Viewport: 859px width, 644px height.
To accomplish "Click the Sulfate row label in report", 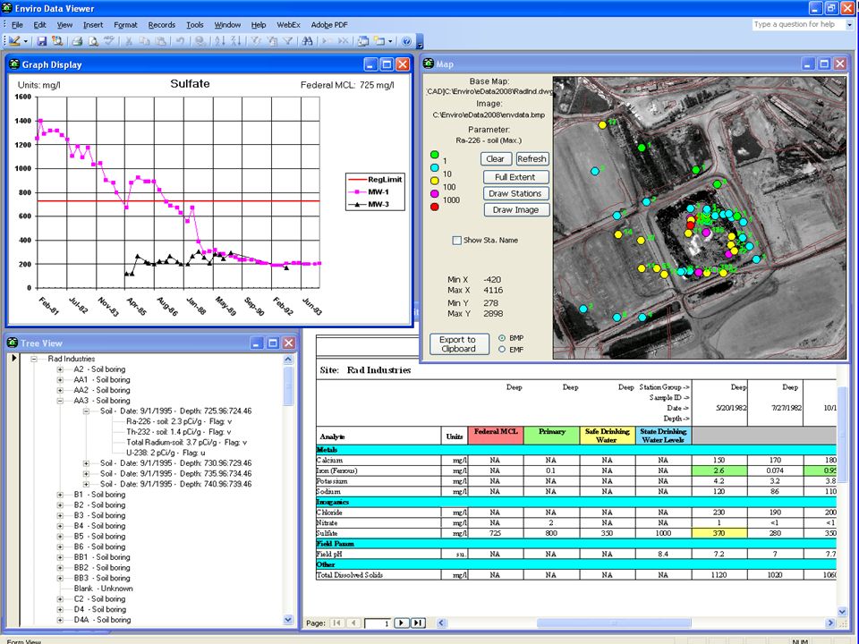I will [327, 533].
